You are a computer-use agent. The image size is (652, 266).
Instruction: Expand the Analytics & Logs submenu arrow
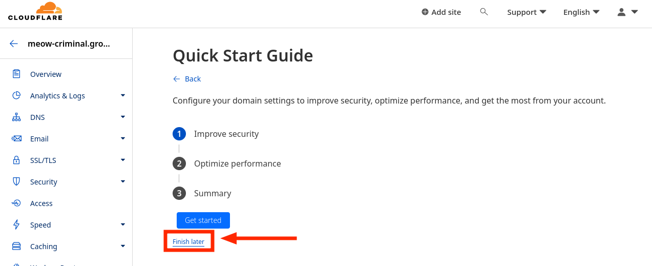[x=123, y=95]
